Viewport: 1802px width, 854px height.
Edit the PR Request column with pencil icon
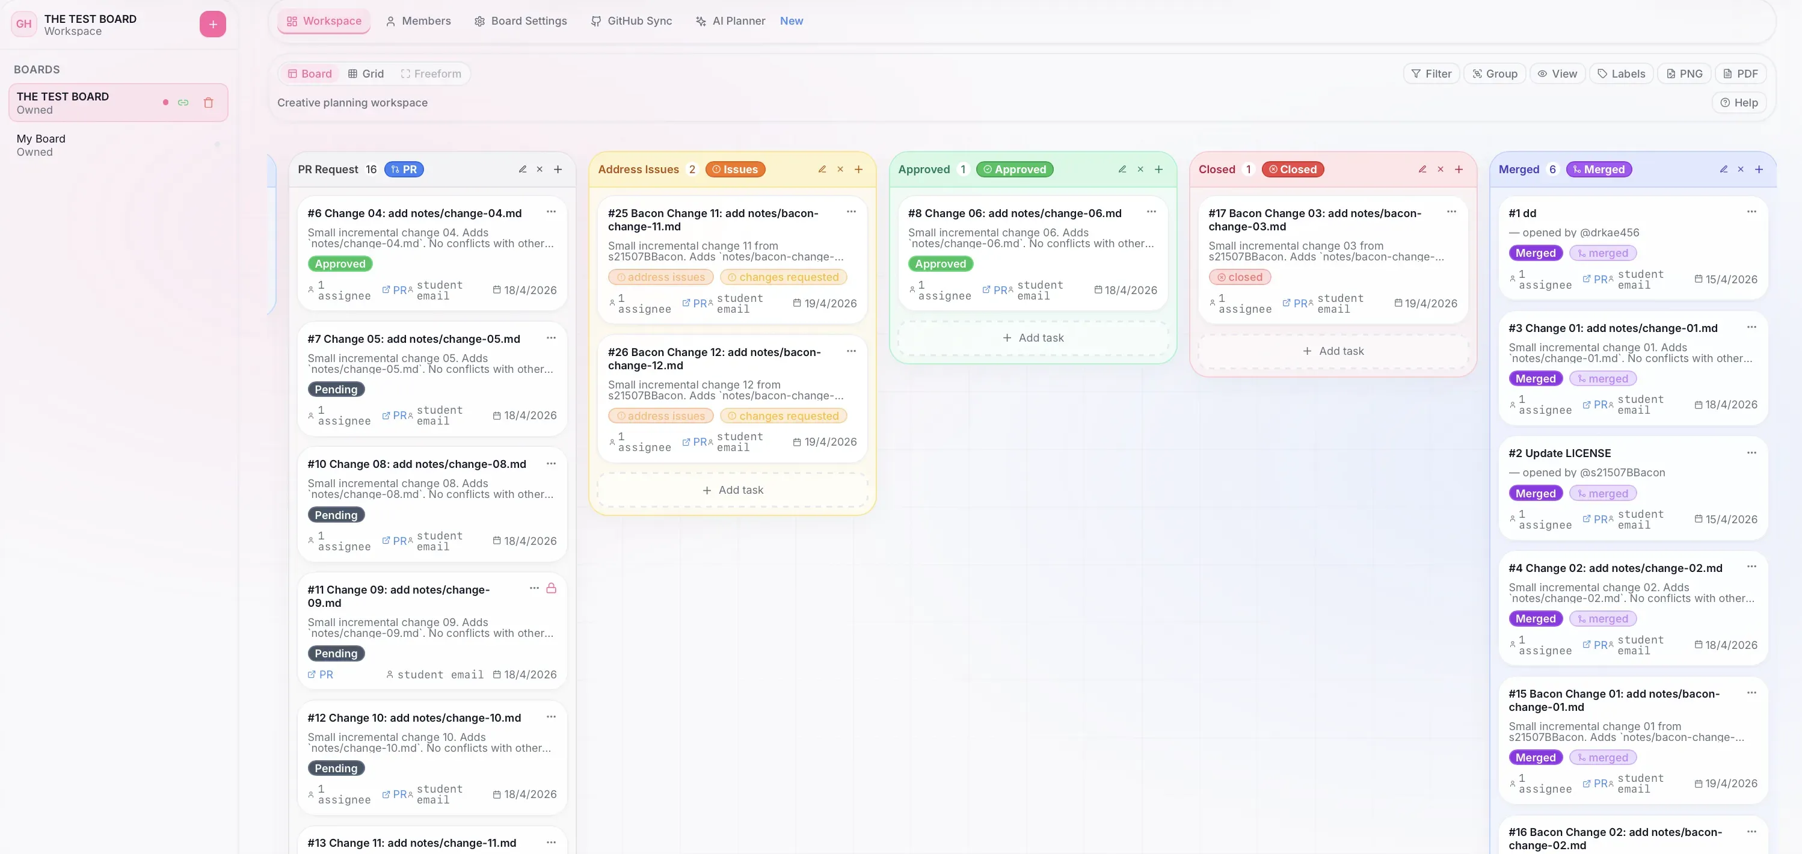coord(523,169)
